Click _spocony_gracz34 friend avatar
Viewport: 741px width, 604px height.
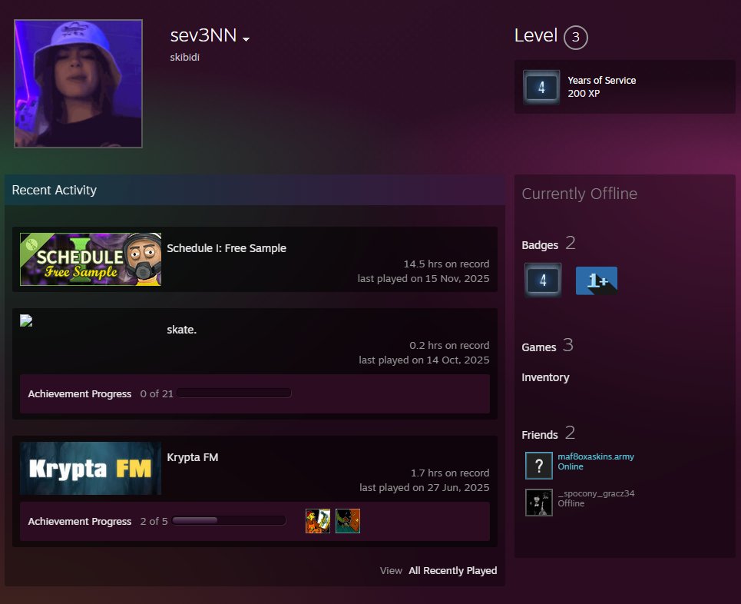539,503
